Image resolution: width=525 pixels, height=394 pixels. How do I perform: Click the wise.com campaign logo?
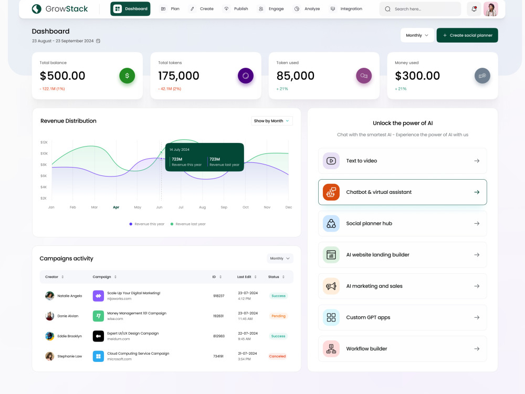99,316
